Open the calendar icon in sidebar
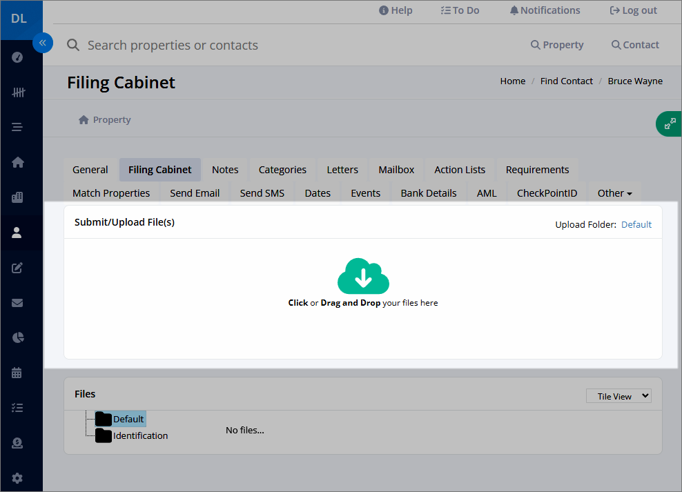Viewport: 682px width, 492px height. [x=17, y=373]
